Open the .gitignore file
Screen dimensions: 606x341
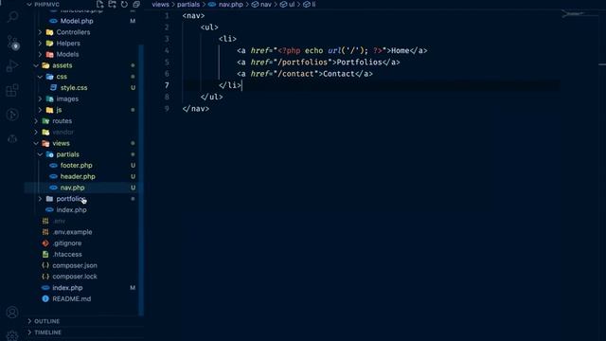pos(67,243)
